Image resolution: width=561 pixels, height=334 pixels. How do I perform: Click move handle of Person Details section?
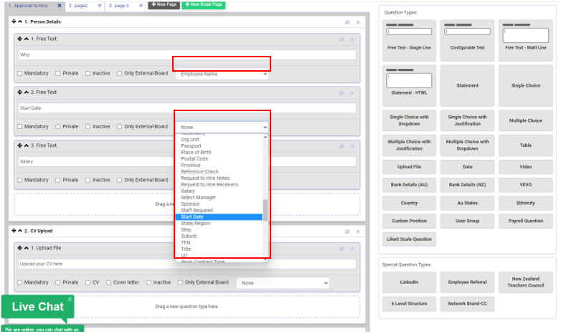14,22
